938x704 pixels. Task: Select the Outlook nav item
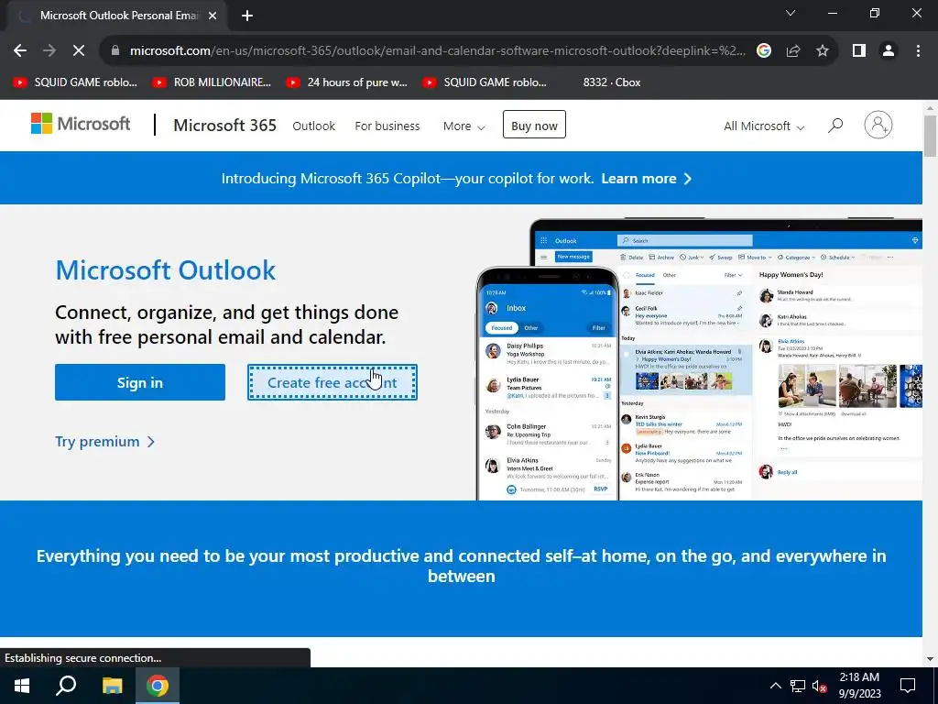click(x=313, y=126)
